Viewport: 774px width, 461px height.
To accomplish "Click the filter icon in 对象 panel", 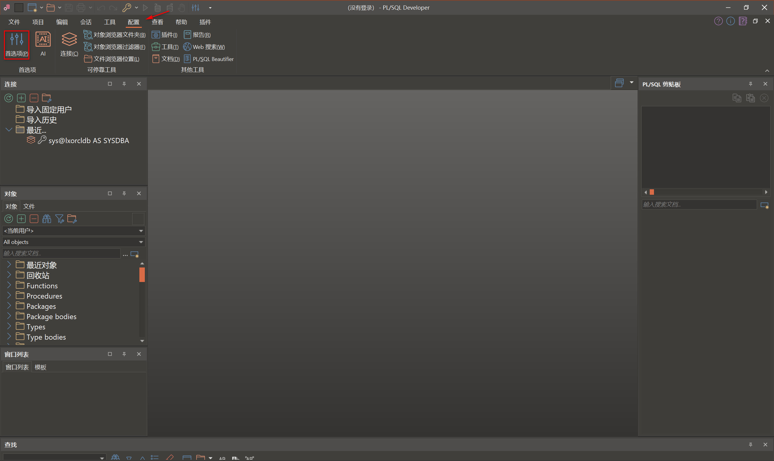I will pyautogui.click(x=59, y=219).
